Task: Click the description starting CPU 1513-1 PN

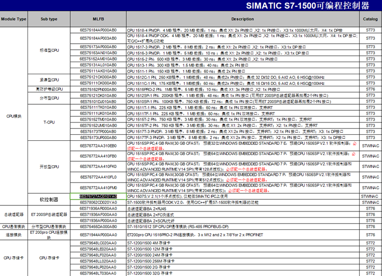Action: point(242,65)
